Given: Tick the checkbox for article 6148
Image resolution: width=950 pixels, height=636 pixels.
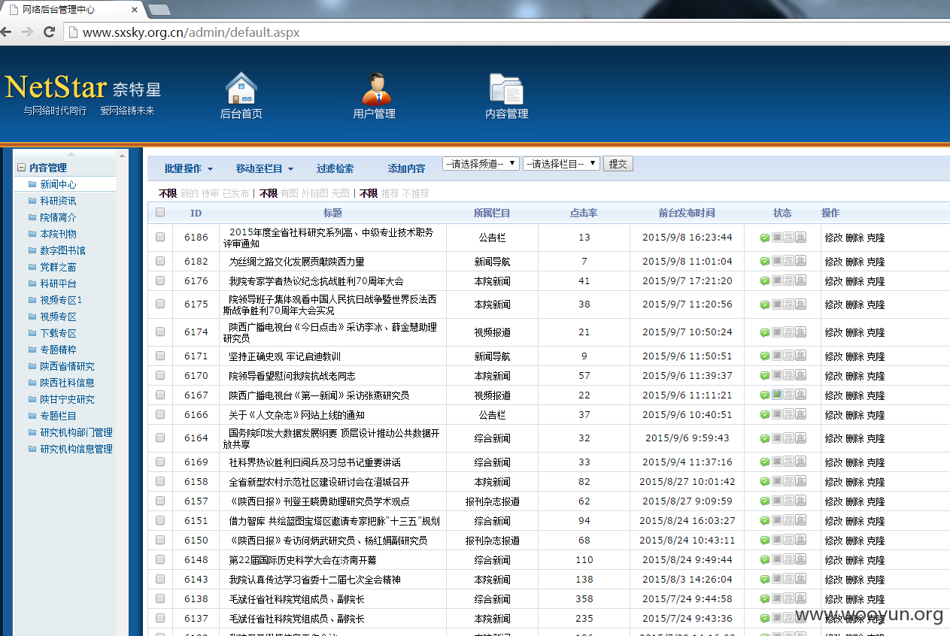Looking at the screenshot, I should (160, 559).
